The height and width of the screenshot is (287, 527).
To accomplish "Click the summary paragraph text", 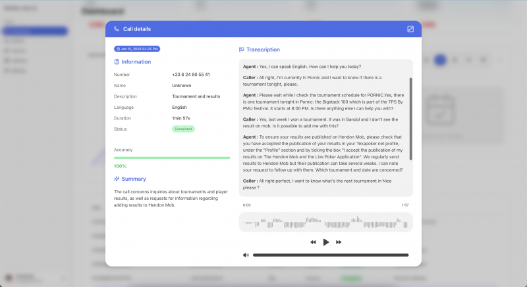I will (x=171, y=198).
